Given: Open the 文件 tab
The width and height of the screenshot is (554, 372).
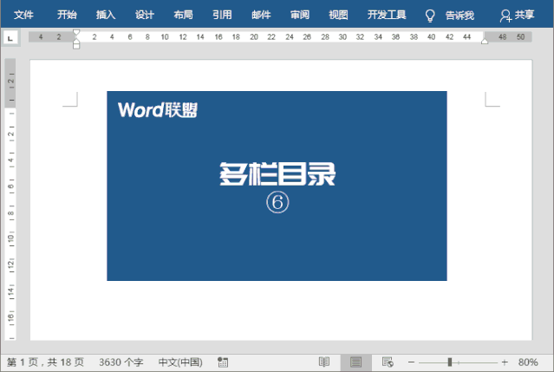Looking at the screenshot, I should 23,15.
